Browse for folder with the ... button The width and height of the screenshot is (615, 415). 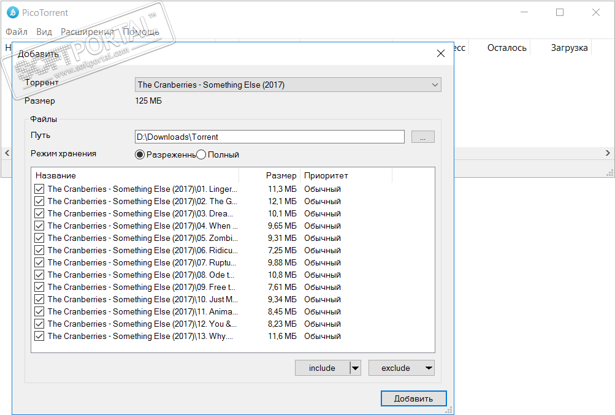pyautogui.click(x=423, y=137)
